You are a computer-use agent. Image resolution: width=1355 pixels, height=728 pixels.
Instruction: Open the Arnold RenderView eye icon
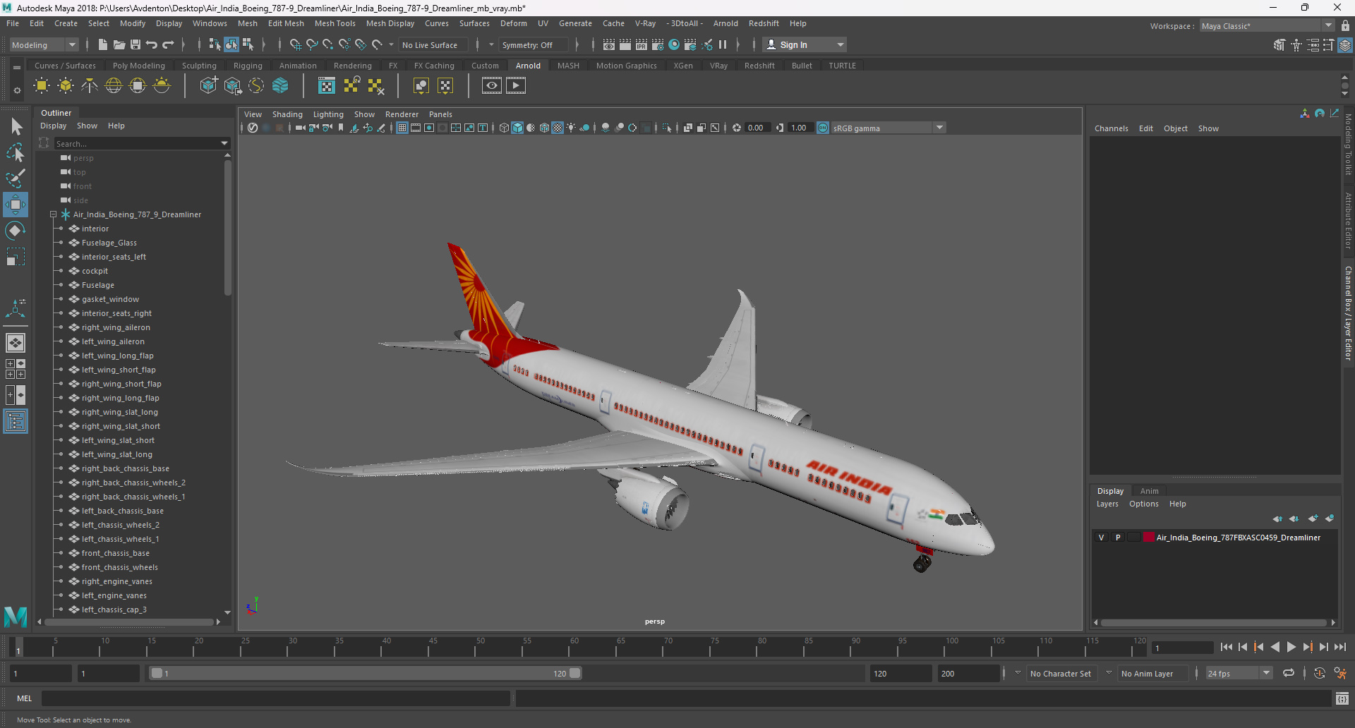click(x=492, y=86)
